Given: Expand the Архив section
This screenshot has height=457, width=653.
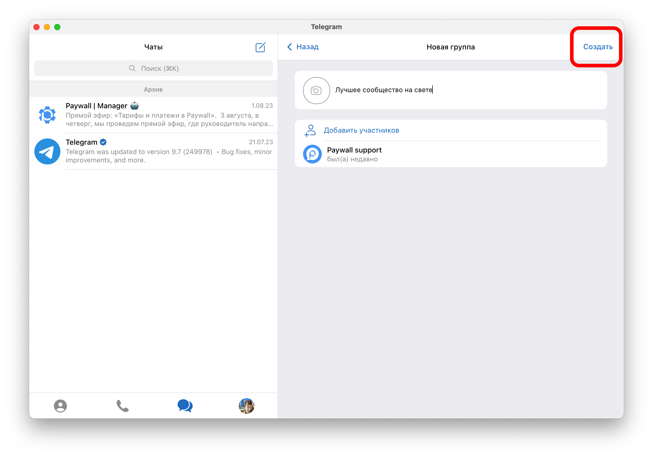Looking at the screenshot, I should (153, 89).
